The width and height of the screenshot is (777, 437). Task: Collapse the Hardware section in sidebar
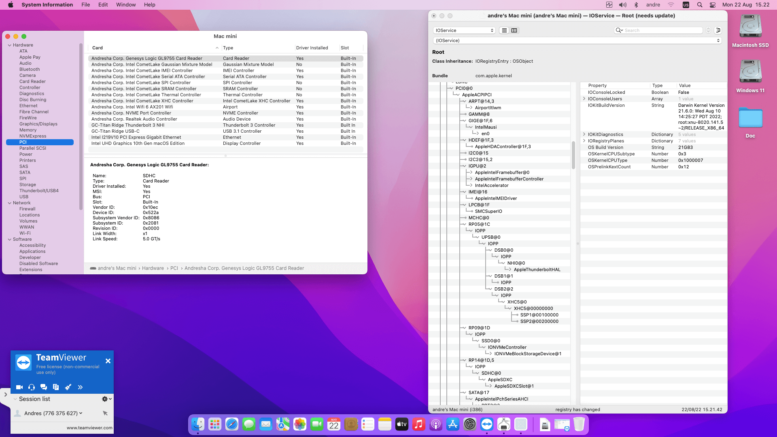9,45
